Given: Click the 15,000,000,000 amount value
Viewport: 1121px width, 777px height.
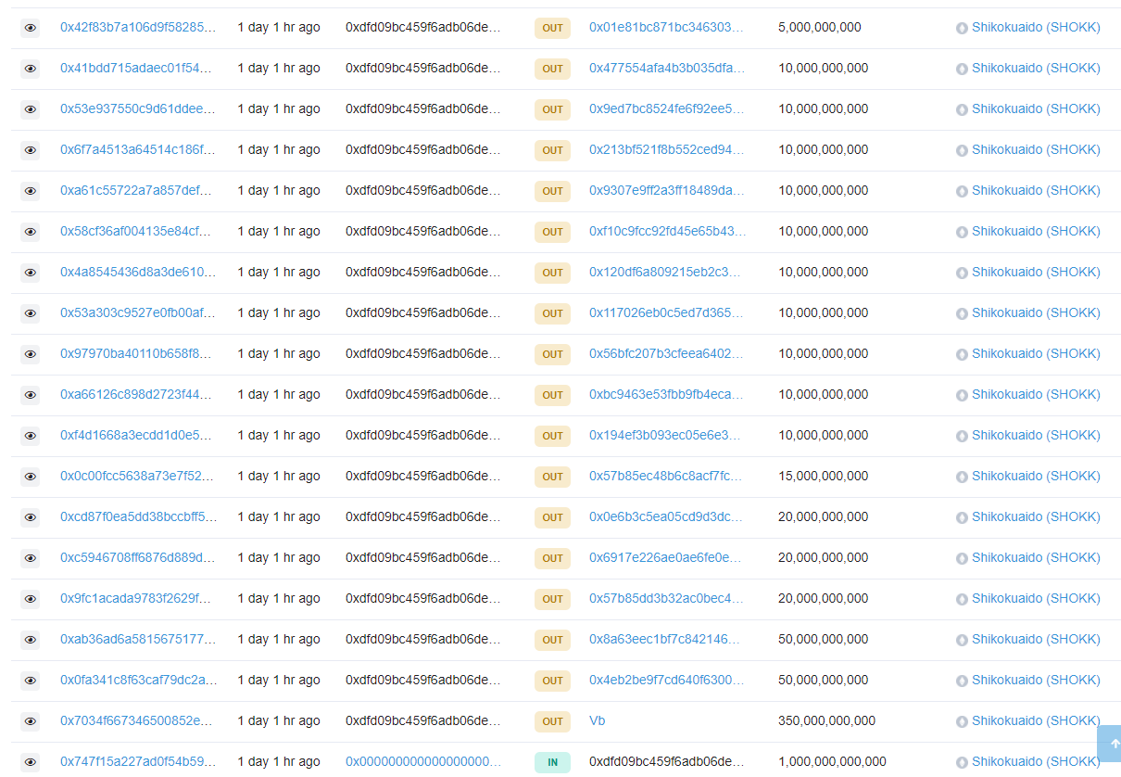Looking at the screenshot, I should coord(824,477).
